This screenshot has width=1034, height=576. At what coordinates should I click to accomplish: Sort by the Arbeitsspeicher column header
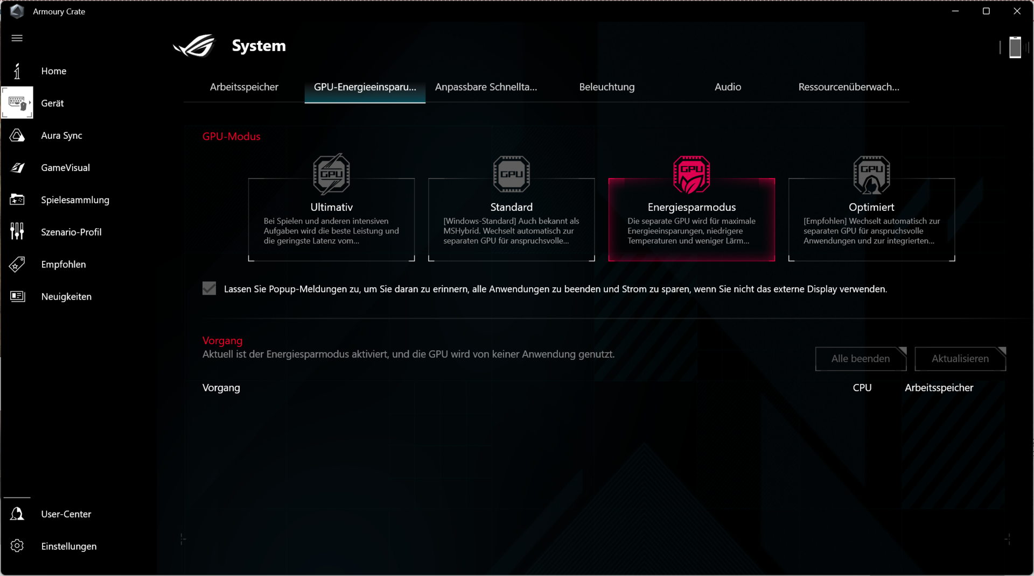point(939,388)
